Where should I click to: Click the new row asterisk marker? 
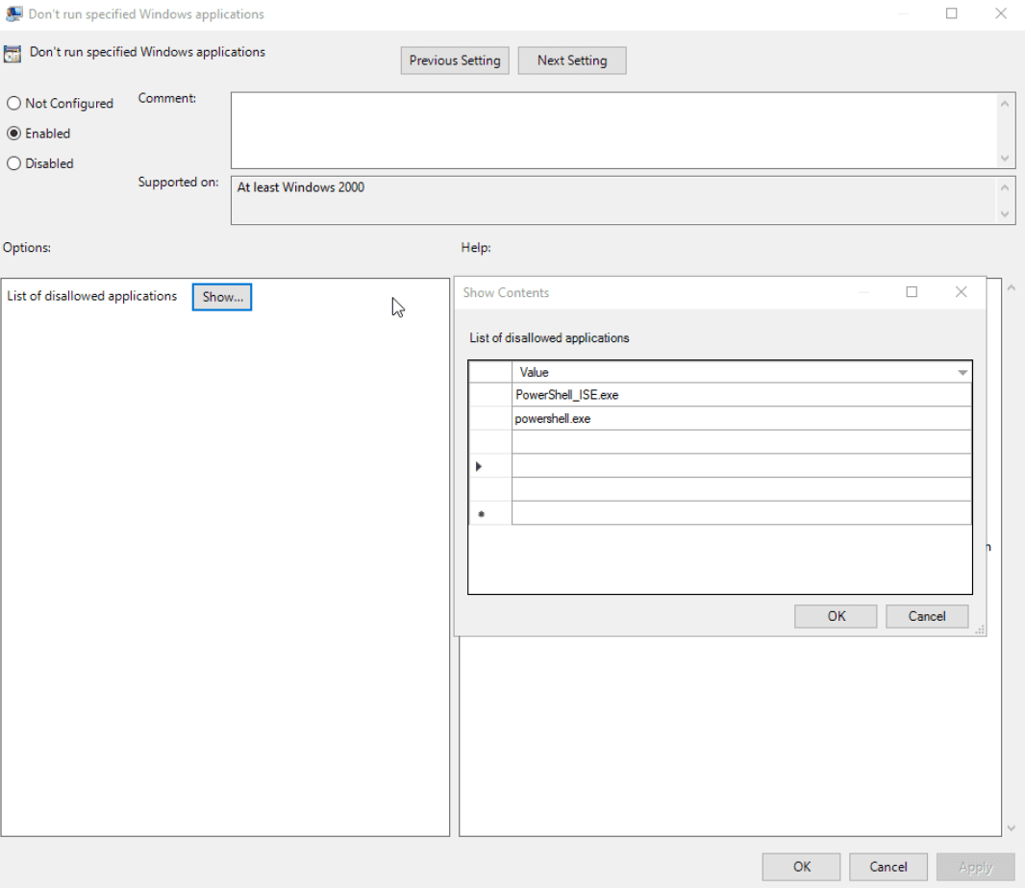pos(481,514)
